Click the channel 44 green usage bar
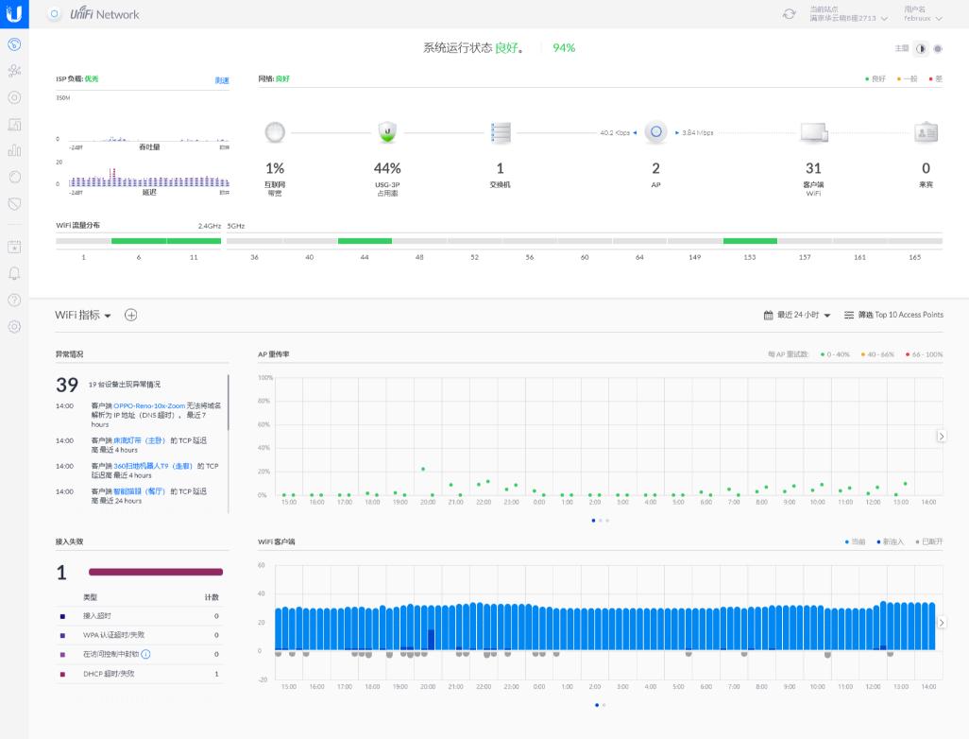The image size is (969, 739). (x=365, y=241)
